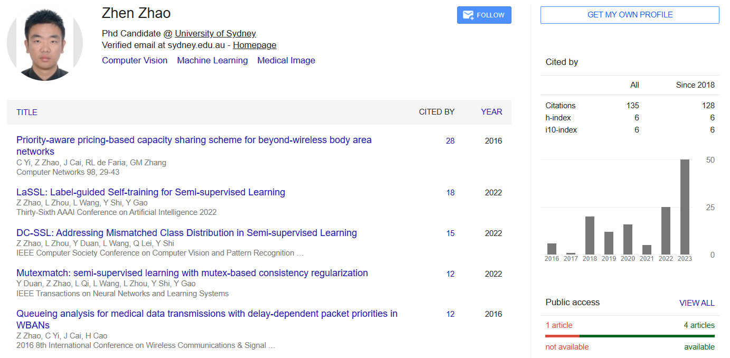Open Zhen Zhao's profile photo
Image resolution: width=730 pixels, height=358 pixels.
point(45,43)
